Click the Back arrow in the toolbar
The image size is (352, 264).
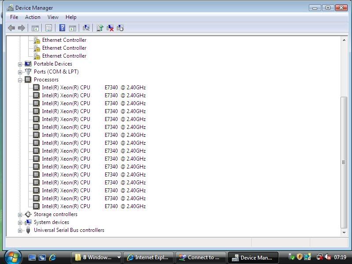pyautogui.click(x=11, y=28)
